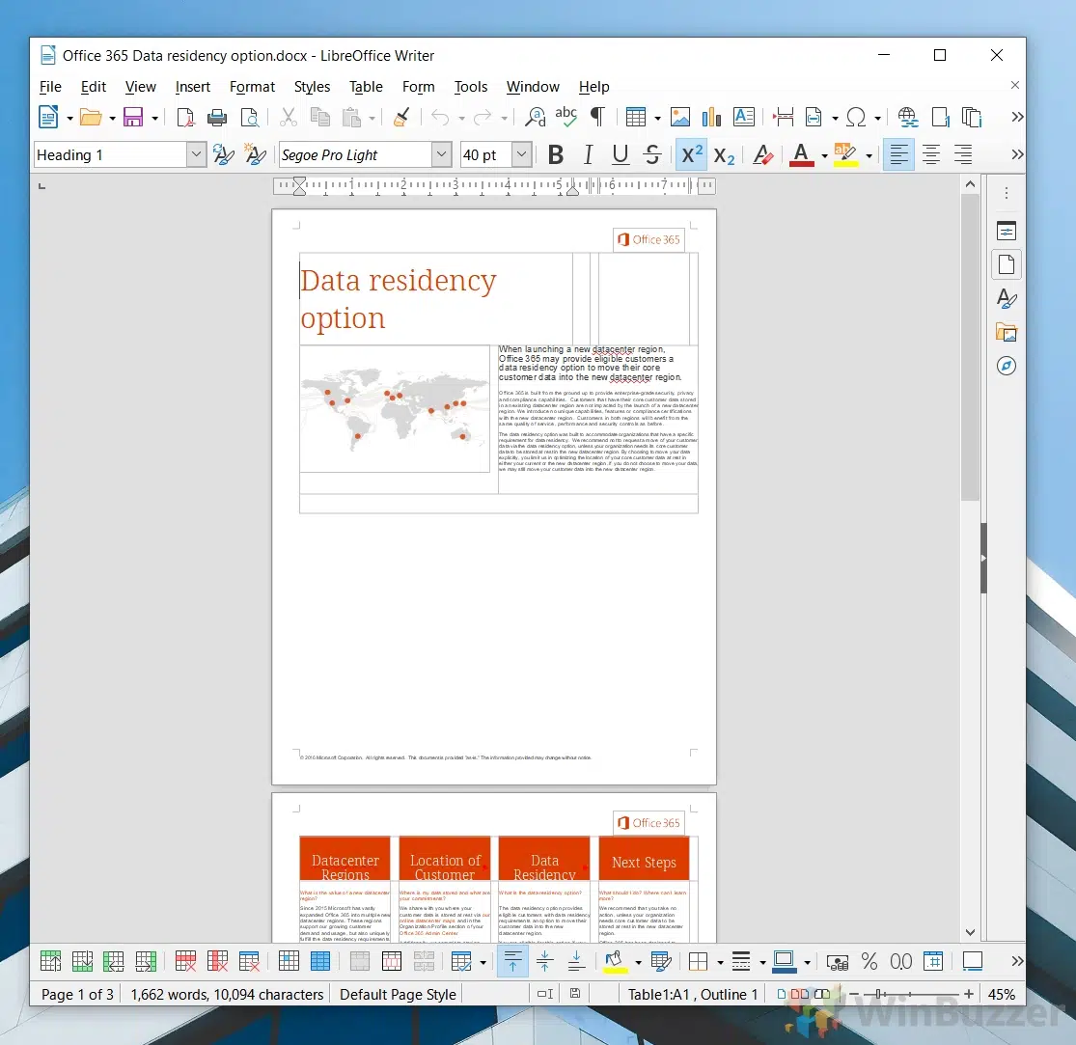Click the Page 1 of 3 status field

(77, 994)
